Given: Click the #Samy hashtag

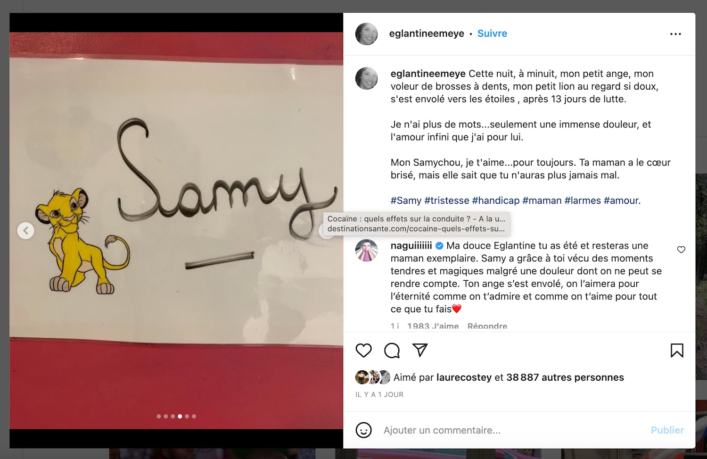Looking at the screenshot, I should (406, 200).
